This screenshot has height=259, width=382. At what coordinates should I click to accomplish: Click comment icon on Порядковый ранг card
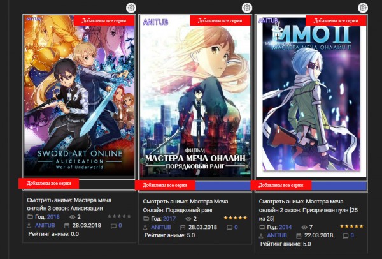tap(229, 228)
